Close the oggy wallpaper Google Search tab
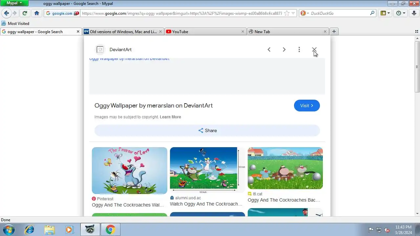This screenshot has height=236, width=420. [78, 32]
